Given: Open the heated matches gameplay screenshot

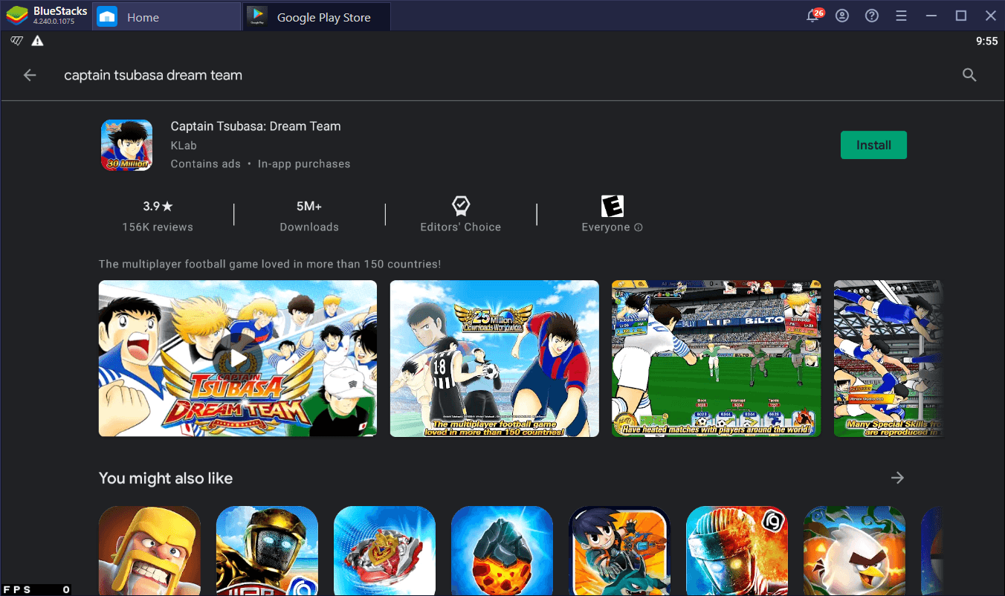Looking at the screenshot, I should tap(716, 358).
